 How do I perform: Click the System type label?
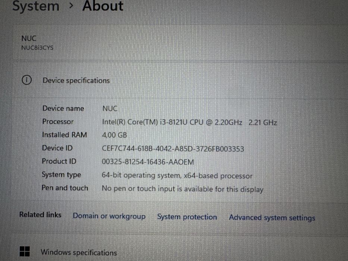click(x=62, y=174)
